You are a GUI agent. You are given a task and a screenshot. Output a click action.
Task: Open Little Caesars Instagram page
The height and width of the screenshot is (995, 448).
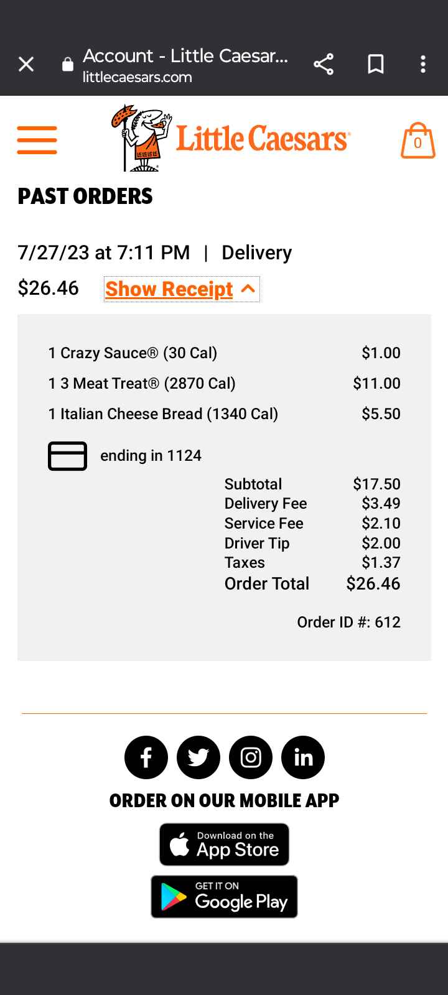click(x=251, y=757)
